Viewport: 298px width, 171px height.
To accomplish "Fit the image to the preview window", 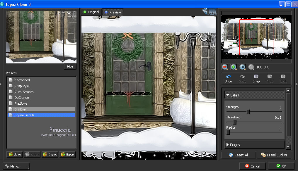I will coord(242,67).
